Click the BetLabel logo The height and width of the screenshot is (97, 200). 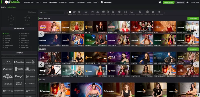tap(12, 2)
